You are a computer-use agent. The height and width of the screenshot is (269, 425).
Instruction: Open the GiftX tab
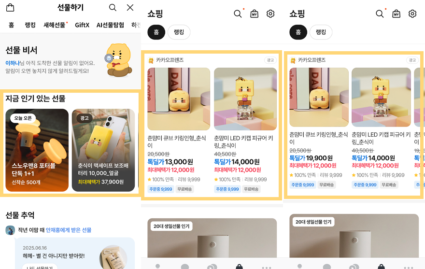pos(82,25)
